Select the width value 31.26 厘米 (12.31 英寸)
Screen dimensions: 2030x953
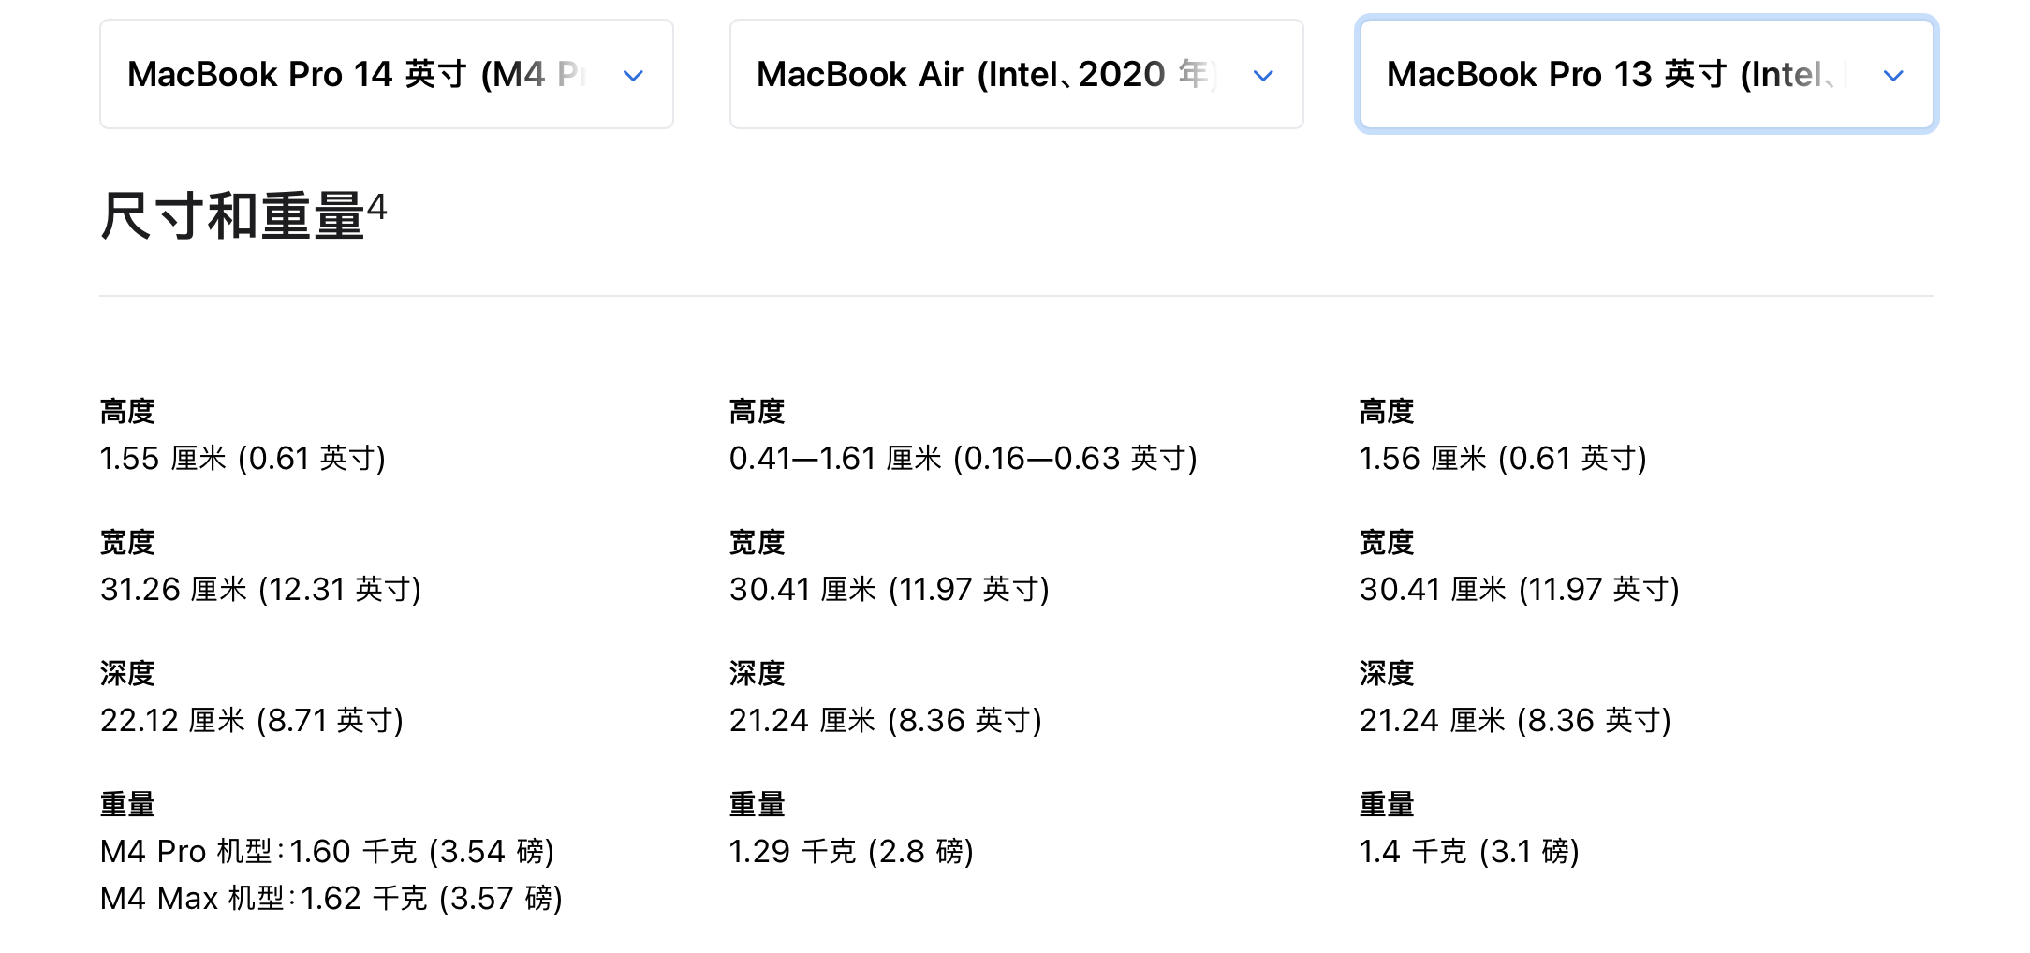[262, 589]
